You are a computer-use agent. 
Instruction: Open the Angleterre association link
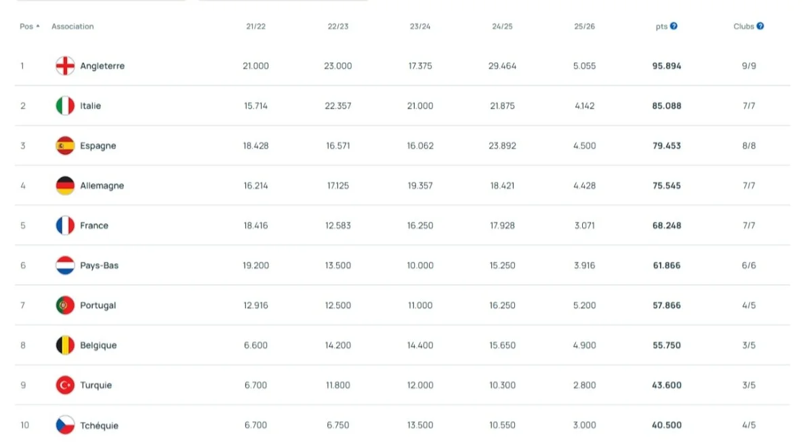point(102,66)
